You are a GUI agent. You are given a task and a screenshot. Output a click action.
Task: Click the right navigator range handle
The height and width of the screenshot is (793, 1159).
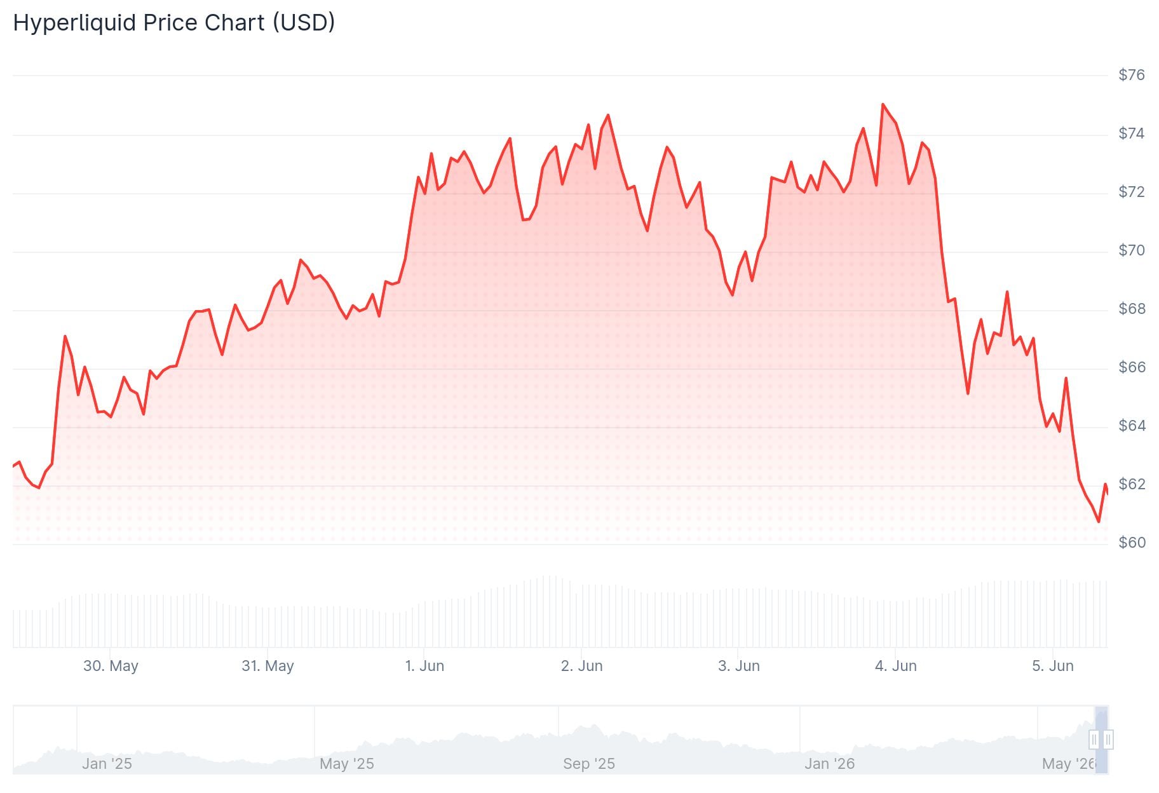coord(1108,740)
